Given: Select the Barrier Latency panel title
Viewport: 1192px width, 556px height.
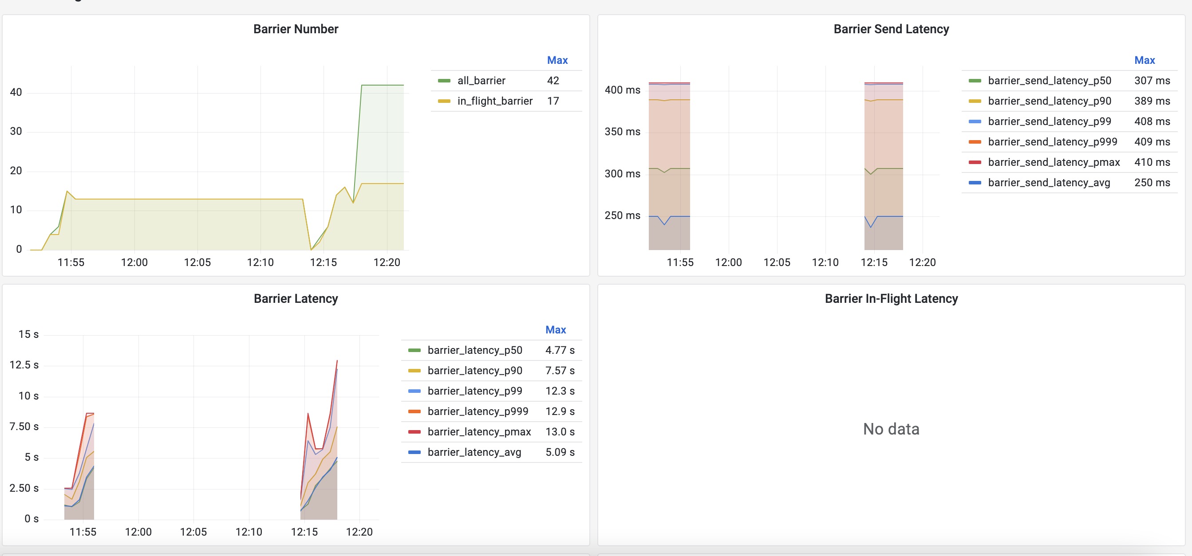Looking at the screenshot, I should (x=296, y=298).
